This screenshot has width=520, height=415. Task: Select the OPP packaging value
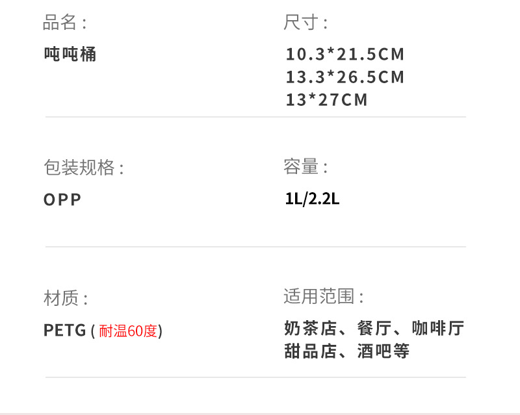point(62,199)
